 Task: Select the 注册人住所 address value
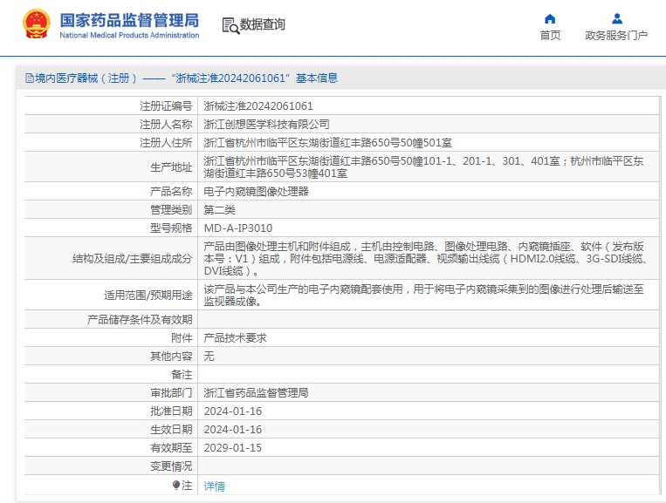click(327, 143)
